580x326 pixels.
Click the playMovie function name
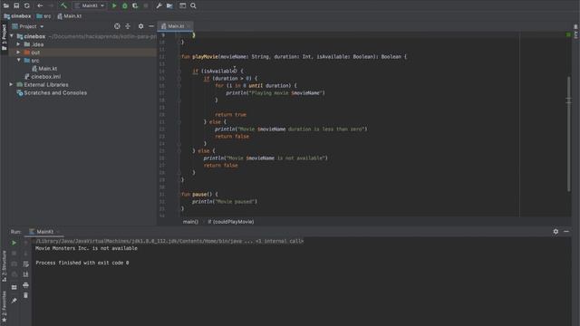tap(205, 56)
